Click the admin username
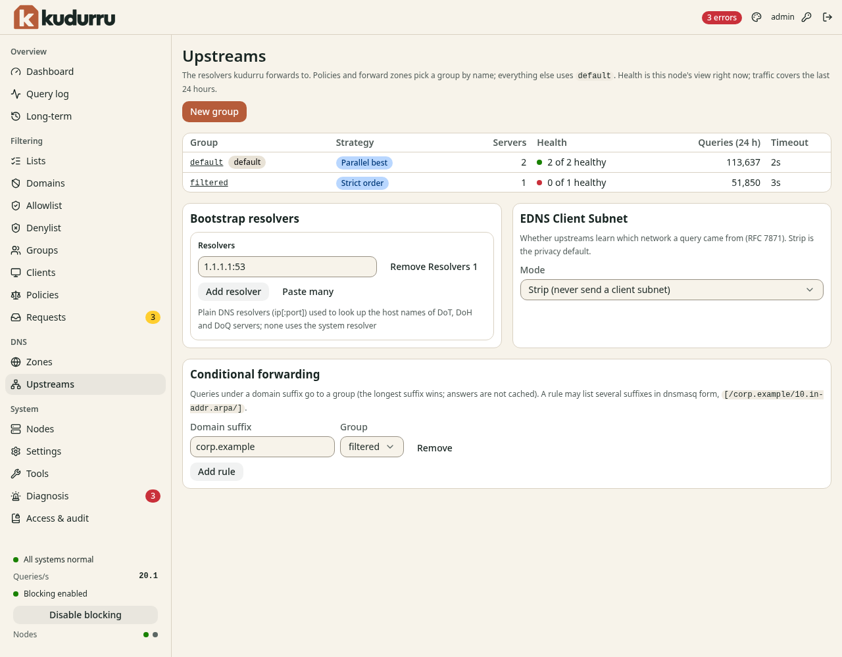Image resolution: width=842 pixels, height=657 pixels. [783, 17]
